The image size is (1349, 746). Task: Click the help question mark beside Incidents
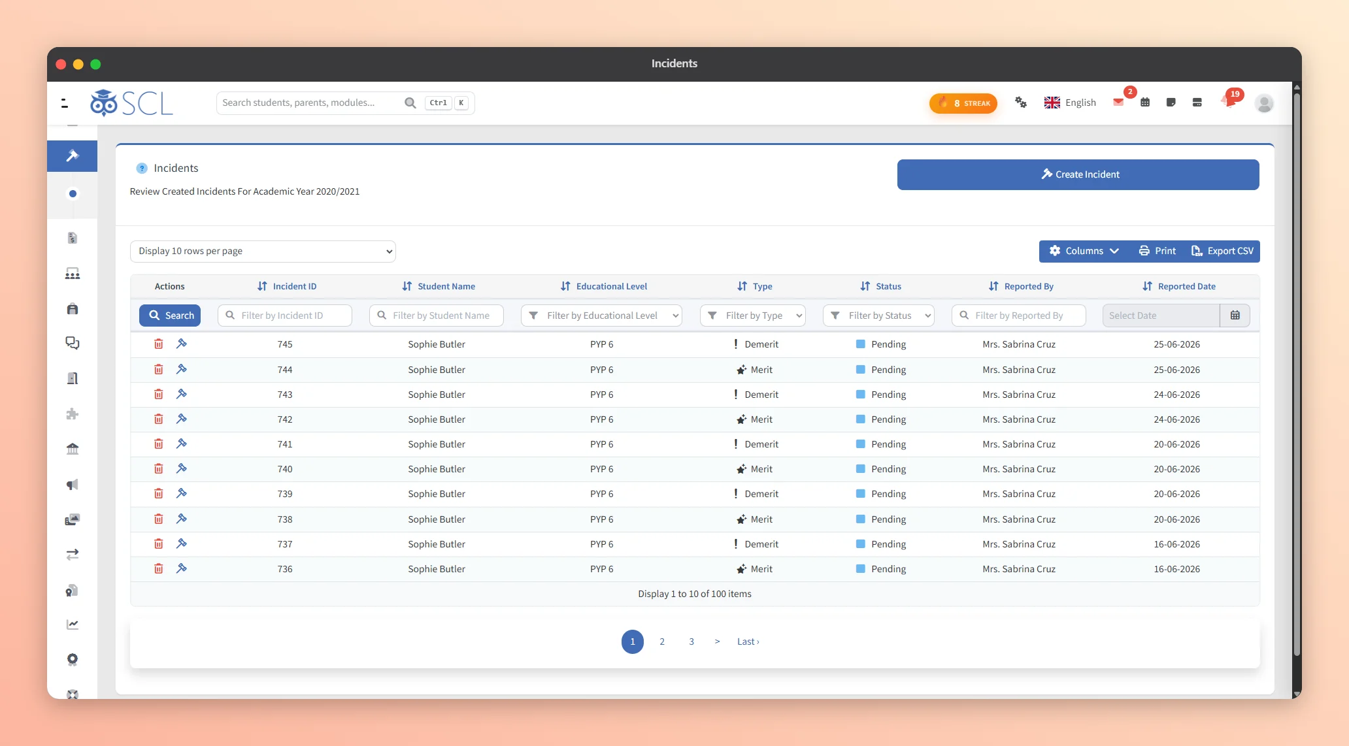(x=141, y=169)
